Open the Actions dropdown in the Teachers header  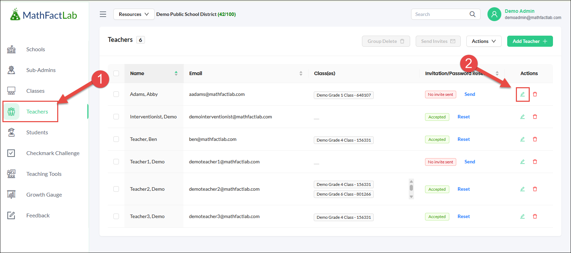pyautogui.click(x=484, y=41)
